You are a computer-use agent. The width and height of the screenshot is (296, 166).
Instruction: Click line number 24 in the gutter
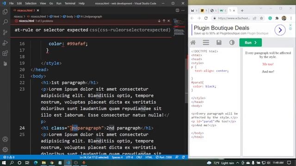(22, 128)
